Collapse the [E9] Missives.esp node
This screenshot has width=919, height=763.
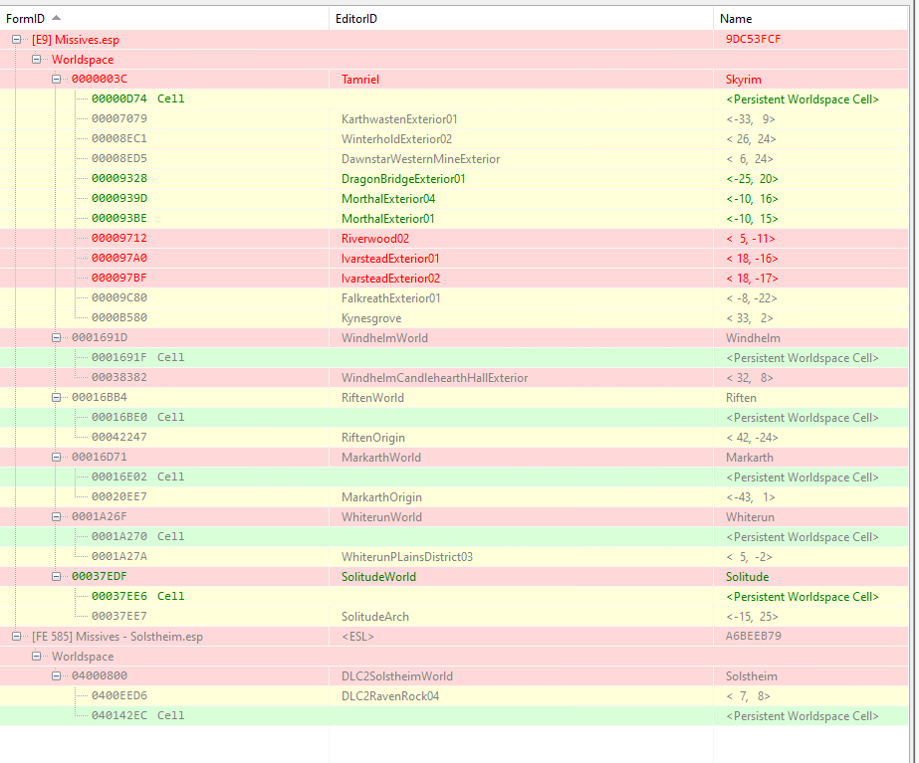(x=16, y=40)
